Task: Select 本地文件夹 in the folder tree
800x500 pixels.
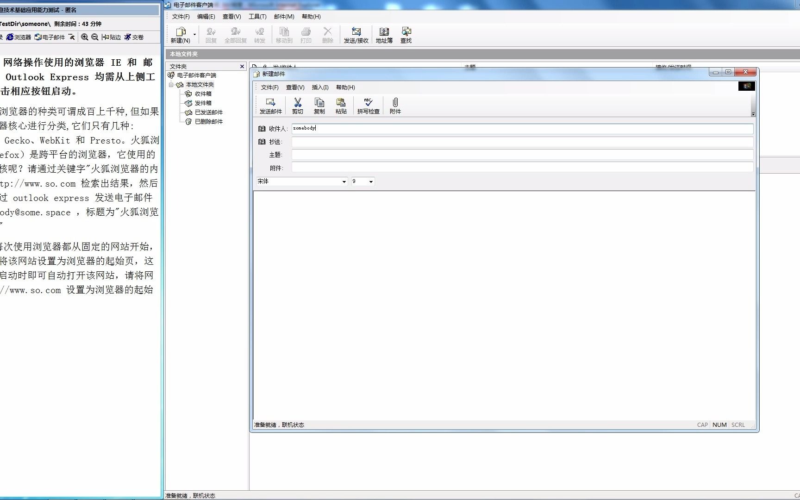Action: (200, 85)
